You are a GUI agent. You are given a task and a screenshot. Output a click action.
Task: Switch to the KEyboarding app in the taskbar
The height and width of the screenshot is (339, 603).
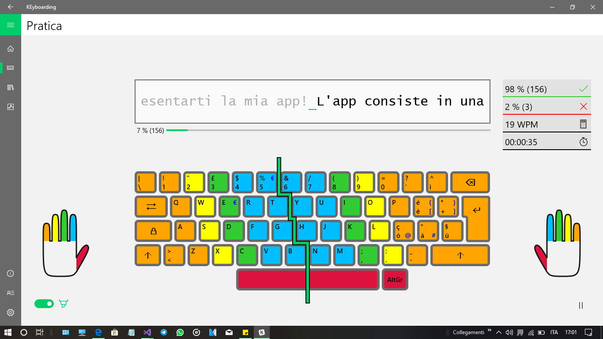click(261, 332)
